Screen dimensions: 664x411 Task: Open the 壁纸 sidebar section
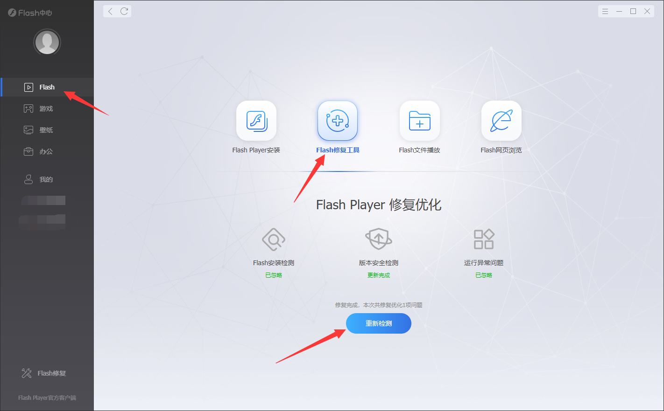click(x=47, y=130)
